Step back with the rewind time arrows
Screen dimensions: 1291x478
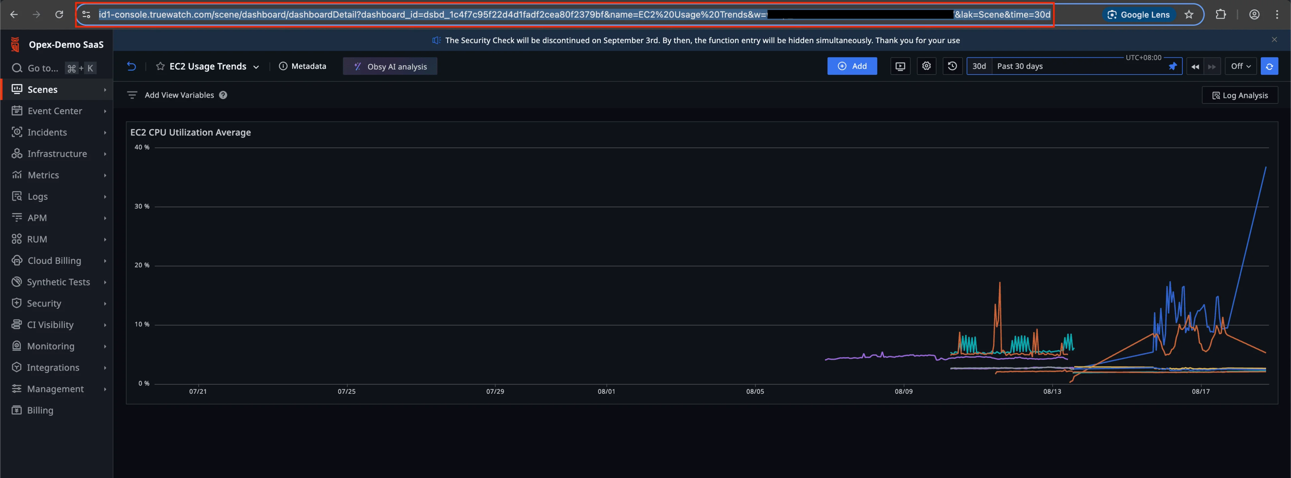click(x=1195, y=66)
